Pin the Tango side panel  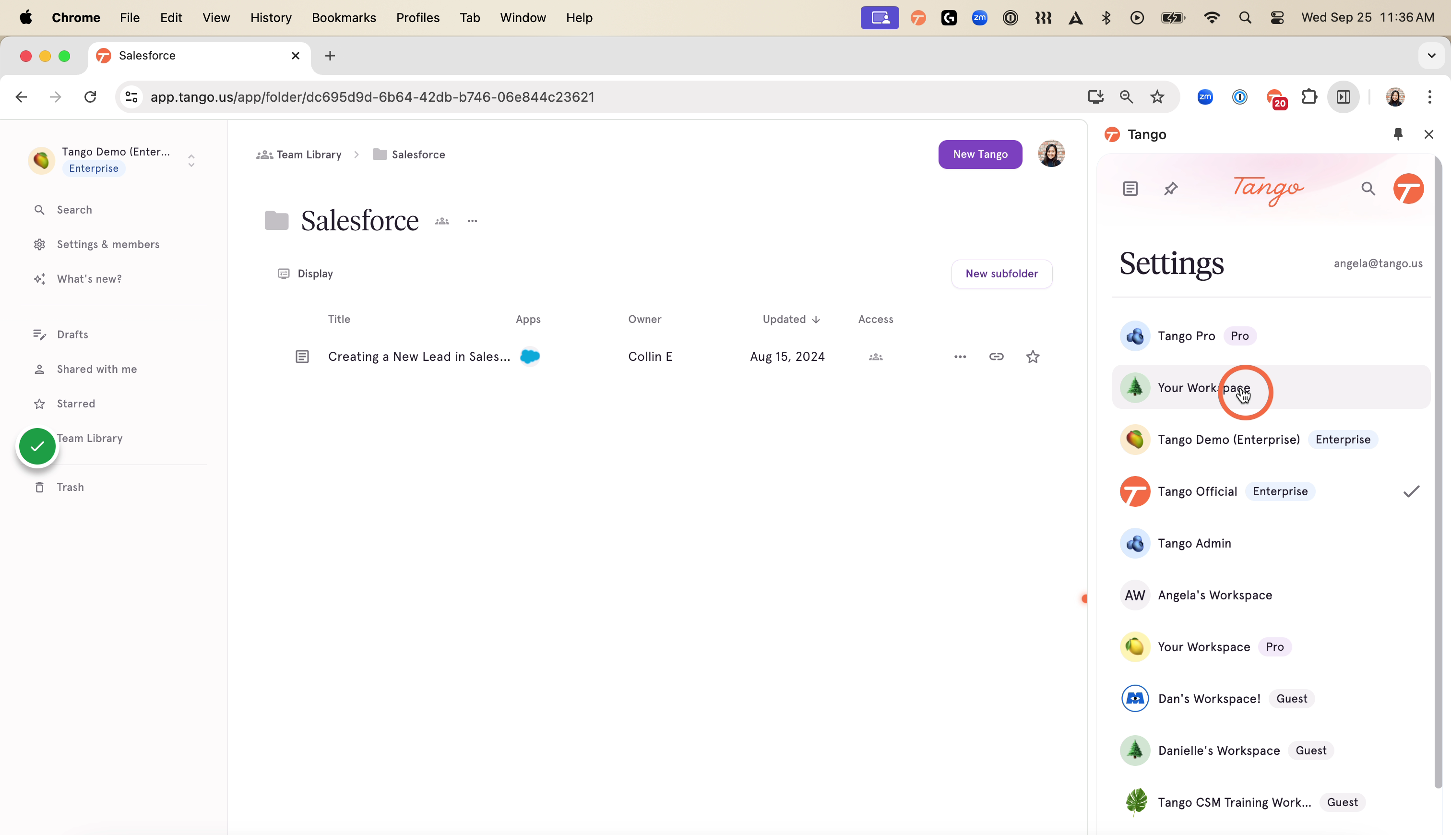1398,134
